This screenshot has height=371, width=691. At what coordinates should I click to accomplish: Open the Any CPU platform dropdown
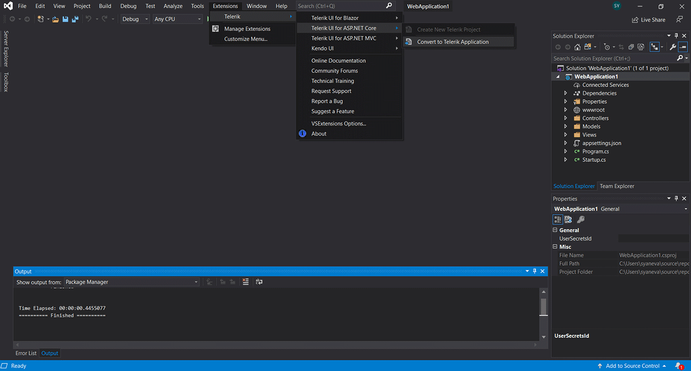[x=178, y=19]
